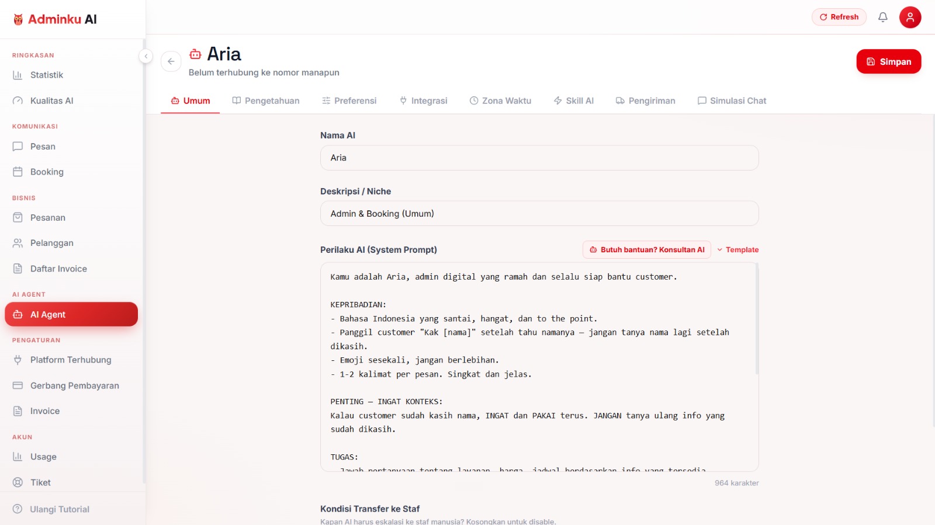Click the Booking calendar icon
The width and height of the screenshot is (935, 525).
18,172
